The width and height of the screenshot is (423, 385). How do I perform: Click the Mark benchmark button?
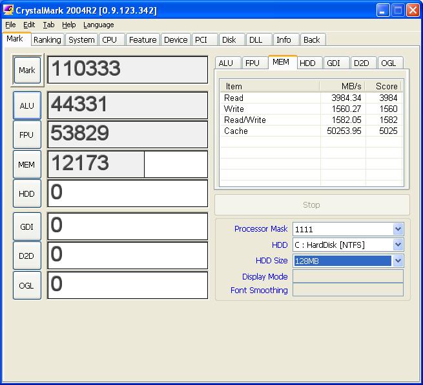point(27,70)
